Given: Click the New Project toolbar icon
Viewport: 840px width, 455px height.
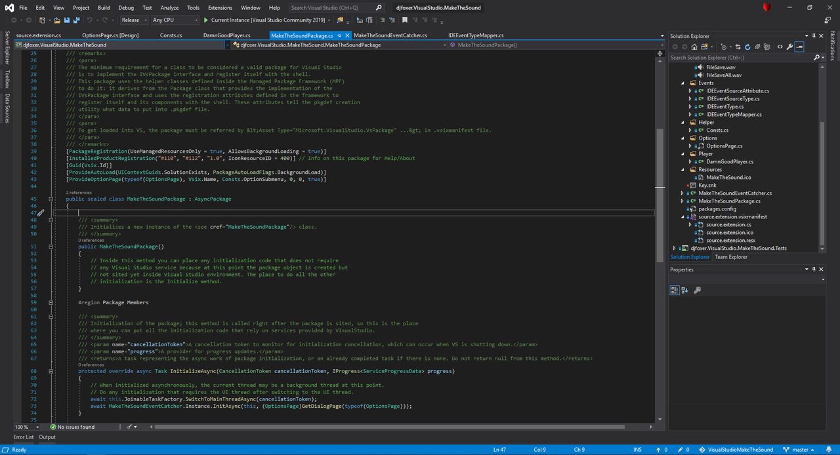Looking at the screenshot, I should (42, 20).
